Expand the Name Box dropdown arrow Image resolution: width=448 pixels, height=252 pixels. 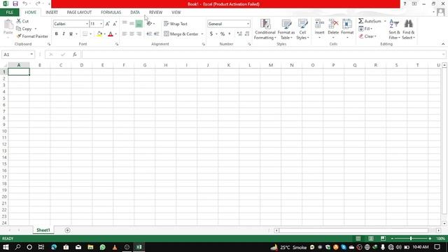click(31, 55)
